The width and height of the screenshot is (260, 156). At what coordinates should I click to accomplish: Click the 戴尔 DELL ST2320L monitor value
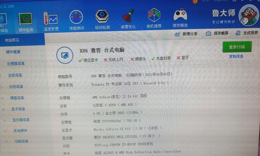tap(127, 136)
